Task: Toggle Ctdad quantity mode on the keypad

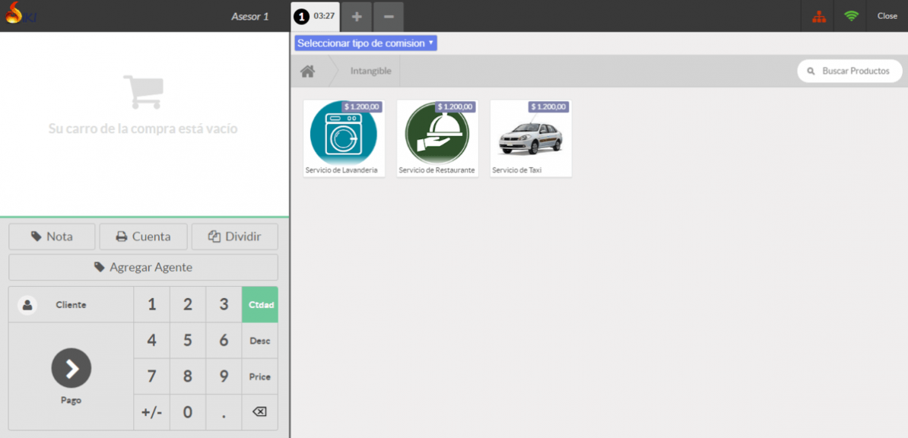Action: (259, 303)
